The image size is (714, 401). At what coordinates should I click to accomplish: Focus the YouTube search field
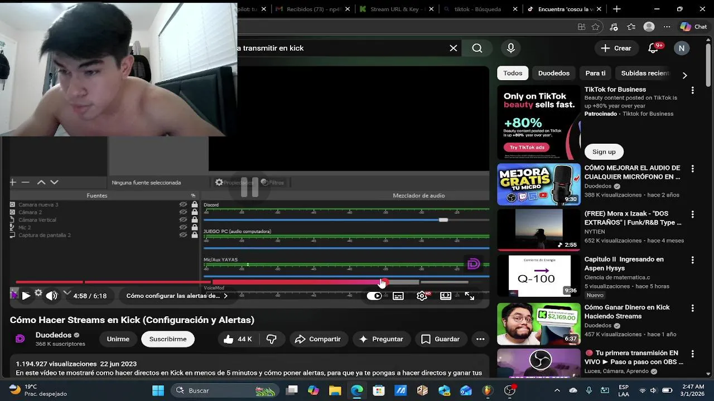340,48
